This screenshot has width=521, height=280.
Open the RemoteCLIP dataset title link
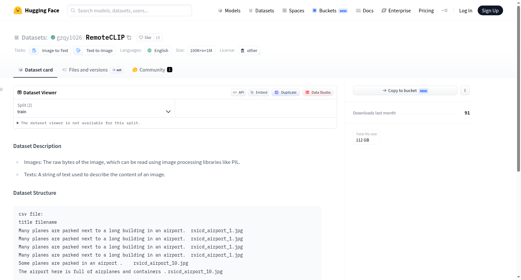pyautogui.click(x=105, y=37)
